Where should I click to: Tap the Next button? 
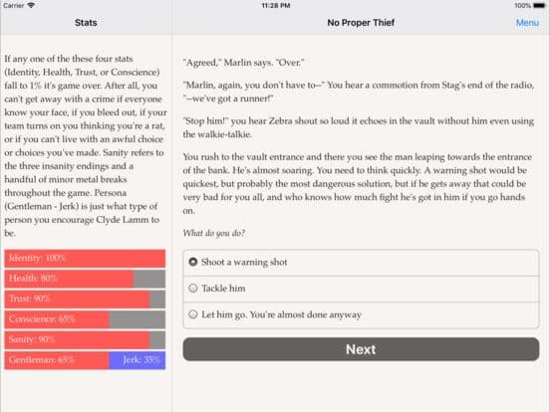tap(361, 349)
